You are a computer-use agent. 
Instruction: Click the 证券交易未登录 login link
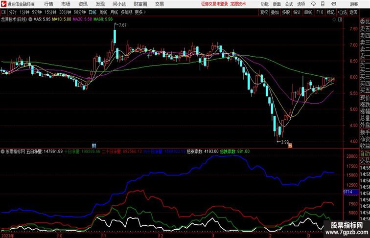(x=214, y=4)
